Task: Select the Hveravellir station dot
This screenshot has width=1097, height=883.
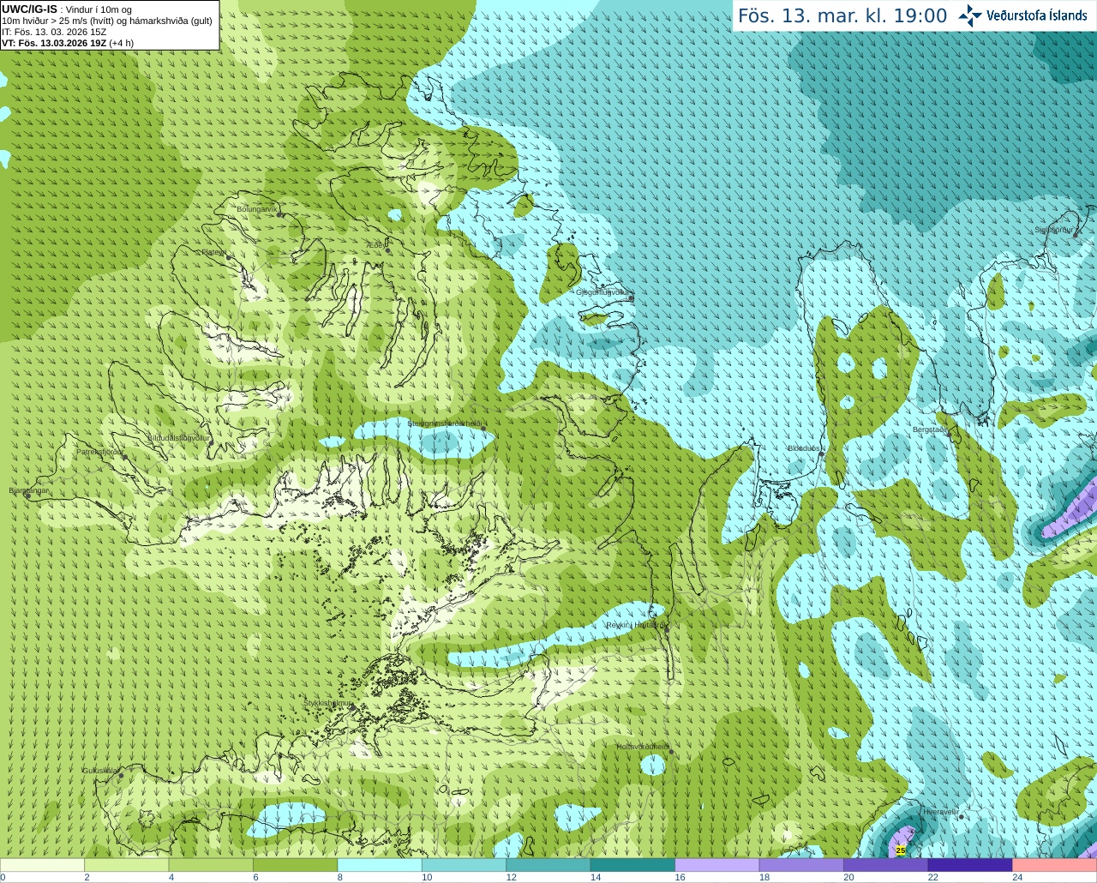Action: pyautogui.click(x=962, y=817)
